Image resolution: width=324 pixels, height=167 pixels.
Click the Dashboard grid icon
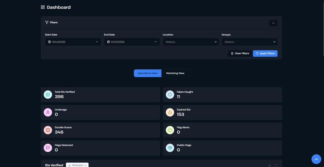[43, 7]
